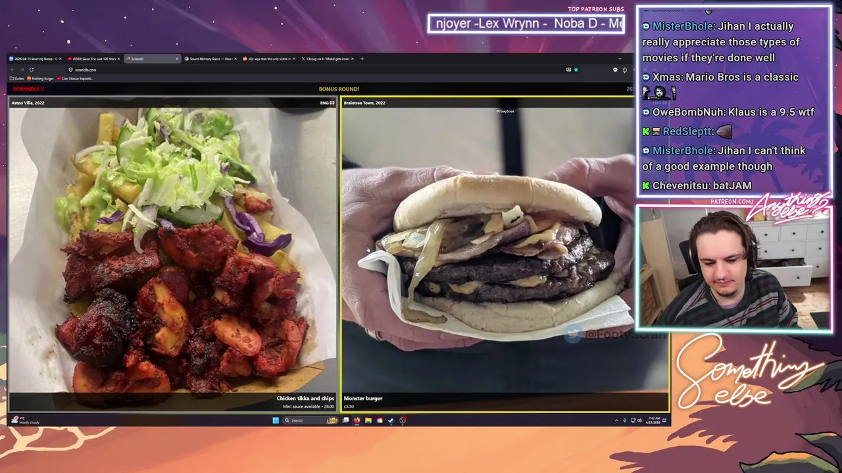Close the Scrandle tab
842x473 pixels.
[177, 58]
